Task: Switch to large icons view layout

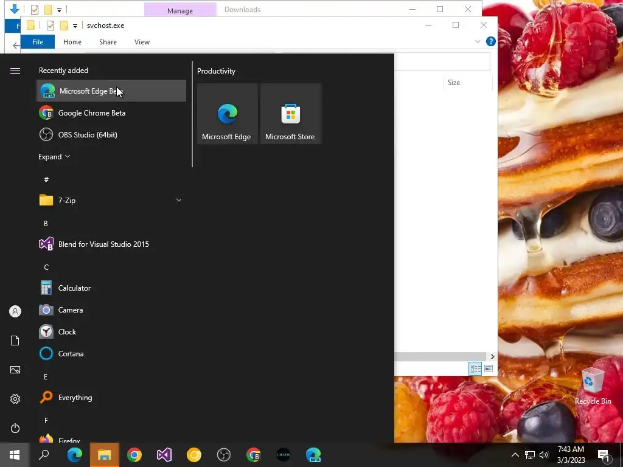Action: [489, 368]
